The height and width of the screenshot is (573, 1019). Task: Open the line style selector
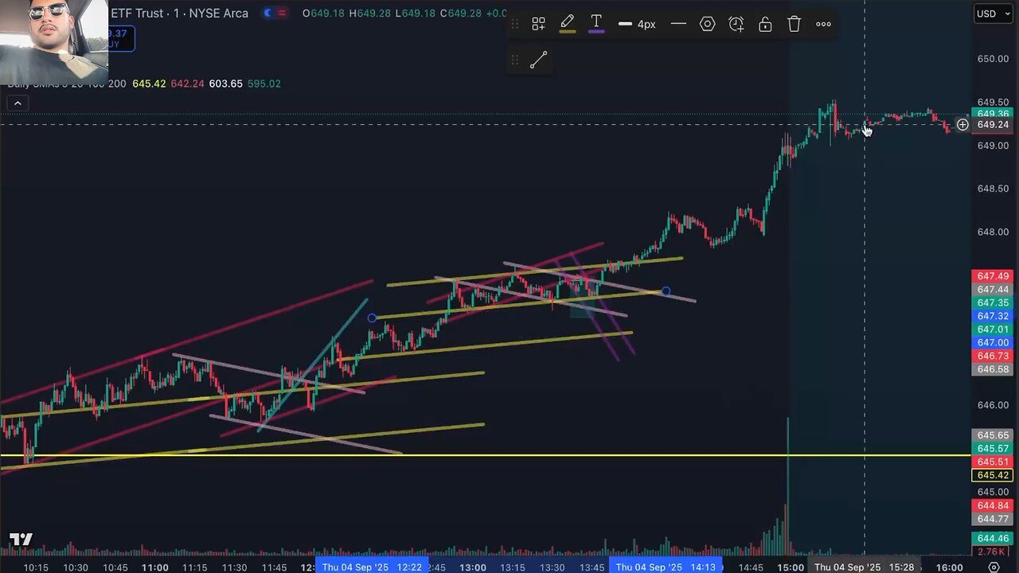click(x=678, y=24)
